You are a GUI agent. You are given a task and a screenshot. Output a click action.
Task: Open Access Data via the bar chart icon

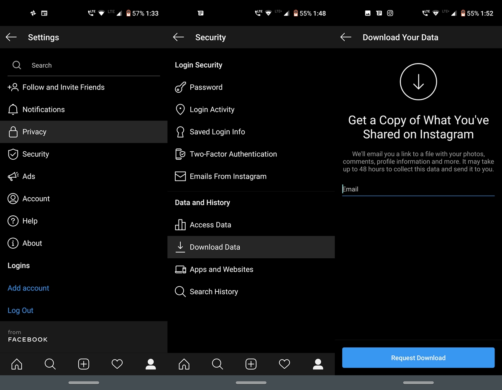180,225
